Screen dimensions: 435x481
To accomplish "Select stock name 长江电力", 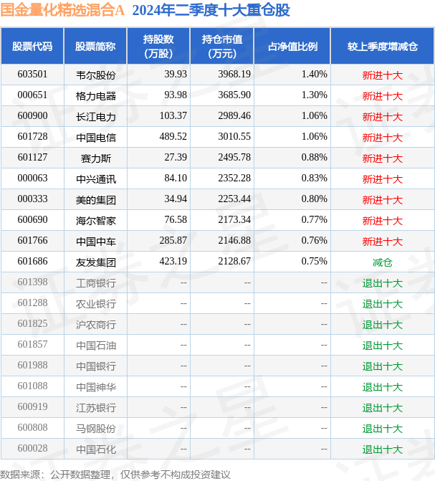I will tap(96, 117).
